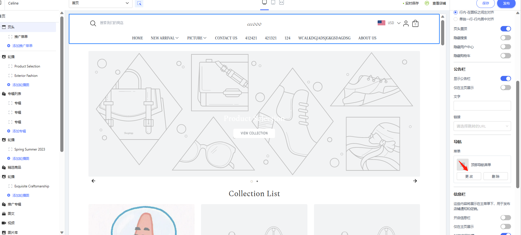This screenshot has width=521, height=235.
Task: Click the 发布 publish button
Action: (506, 3)
